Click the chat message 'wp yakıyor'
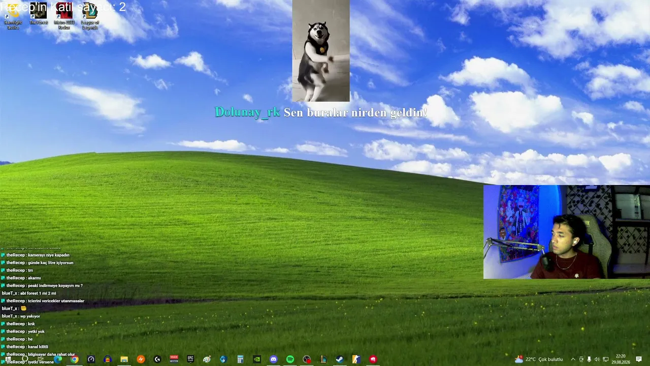The width and height of the screenshot is (650, 366). (30, 316)
